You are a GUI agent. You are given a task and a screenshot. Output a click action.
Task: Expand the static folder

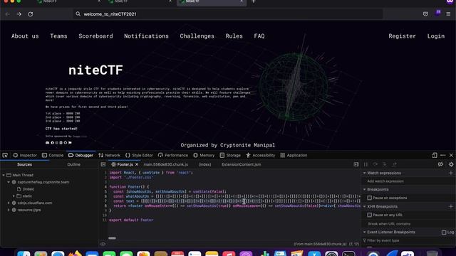(14, 196)
